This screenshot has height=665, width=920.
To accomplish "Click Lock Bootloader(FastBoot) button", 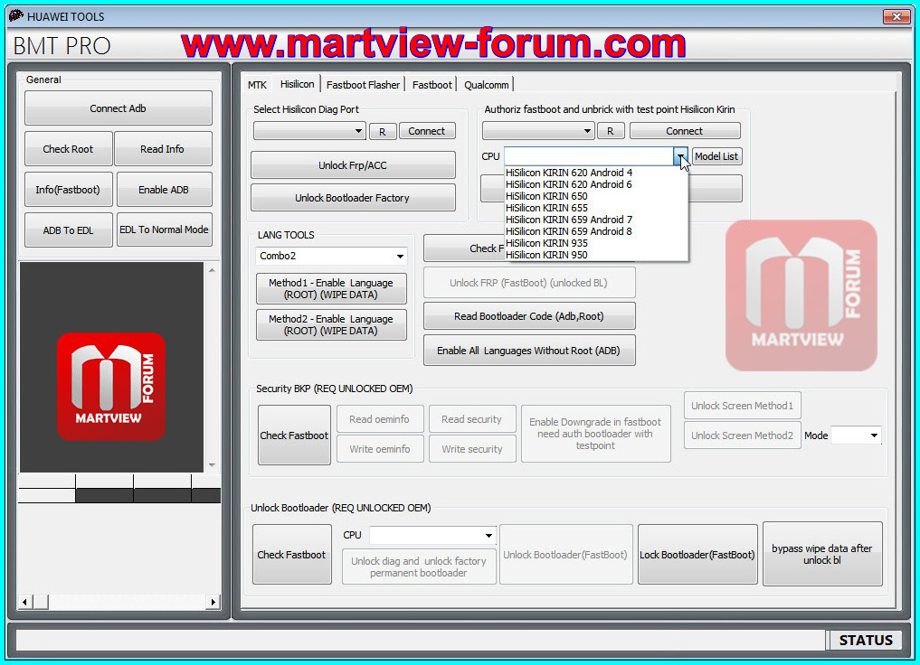I will [x=697, y=554].
